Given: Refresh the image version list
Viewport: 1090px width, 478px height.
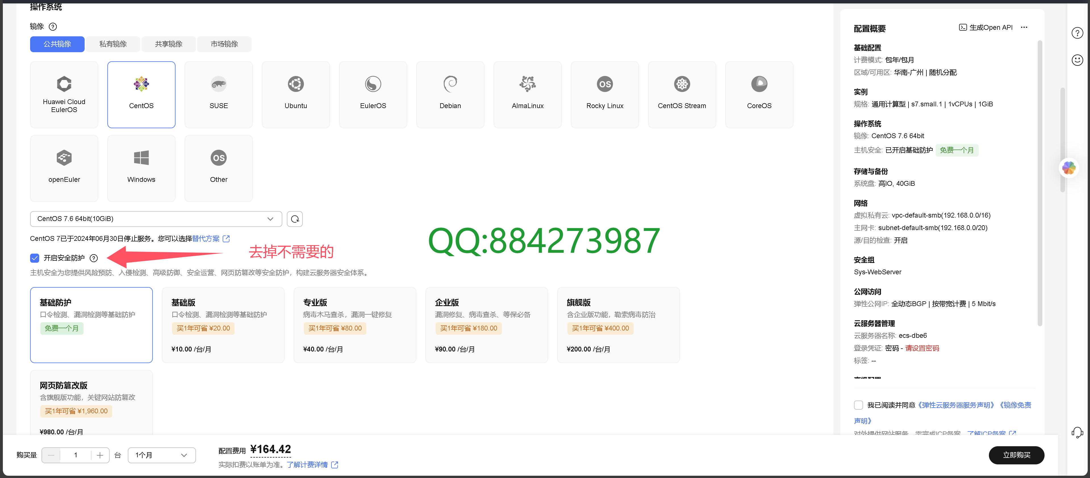Looking at the screenshot, I should (295, 219).
